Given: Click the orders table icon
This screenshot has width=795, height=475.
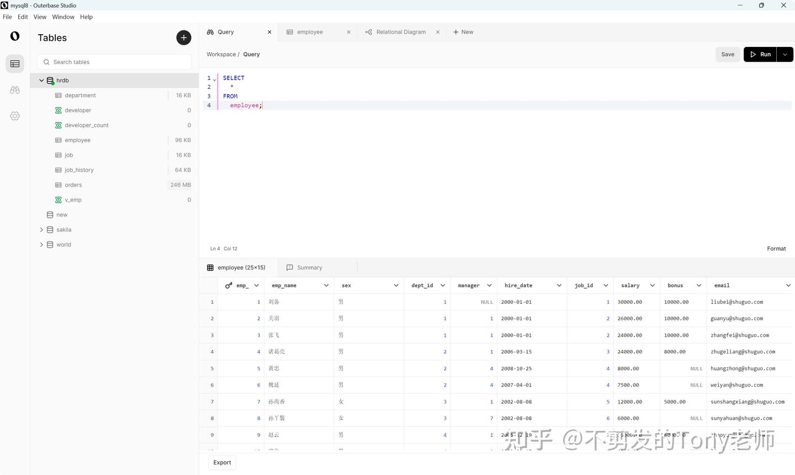Looking at the screenshot, I should coord(59,185).
